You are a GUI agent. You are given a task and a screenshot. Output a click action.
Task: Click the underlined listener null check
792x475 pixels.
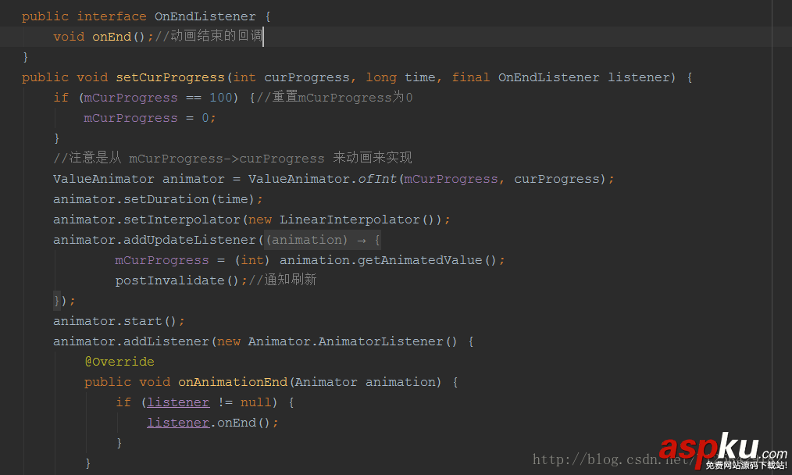(178, 402)
